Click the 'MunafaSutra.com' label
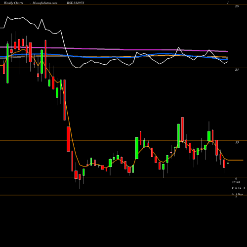Screen dimensions: 247x247 tap(45, 3)
